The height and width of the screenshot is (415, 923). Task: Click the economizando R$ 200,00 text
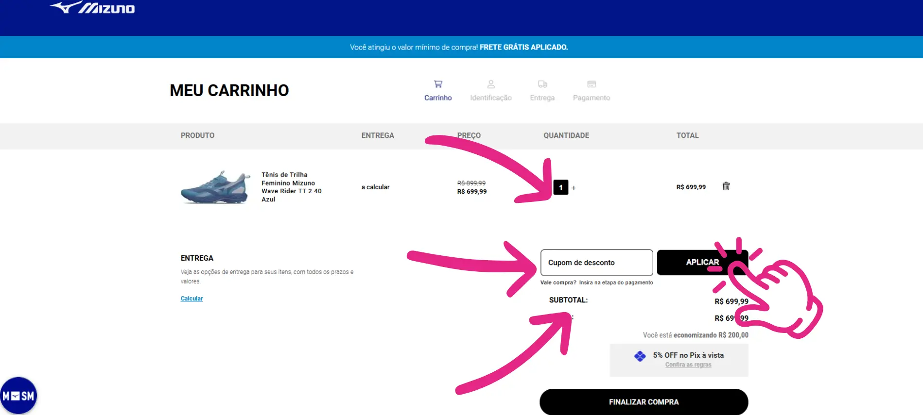(x=711, y=335)
